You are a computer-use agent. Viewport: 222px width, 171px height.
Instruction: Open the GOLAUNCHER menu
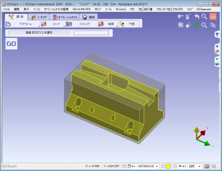(x=82, y=9)
